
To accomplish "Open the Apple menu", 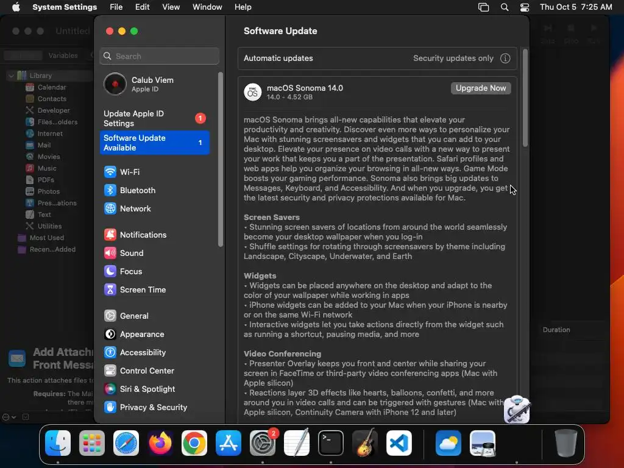I will coord(16,7).
